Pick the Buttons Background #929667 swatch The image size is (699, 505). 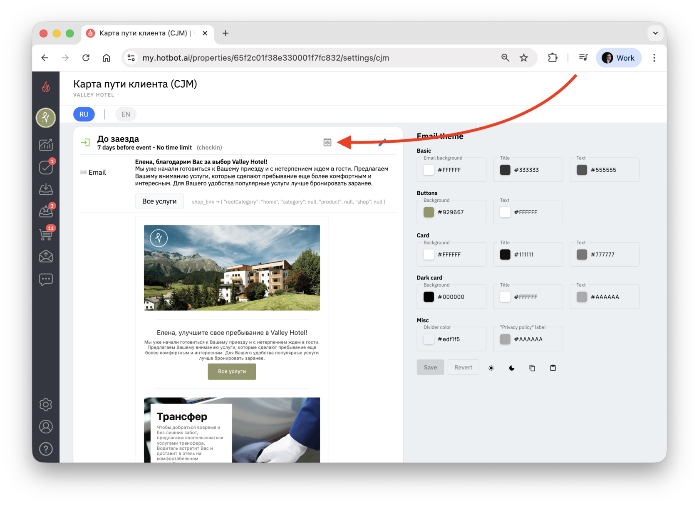[429, 212]
